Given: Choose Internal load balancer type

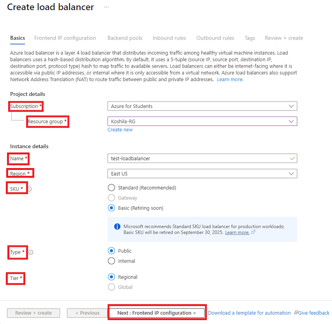Looking at the screenshot, I should click(x=112, y=261).
